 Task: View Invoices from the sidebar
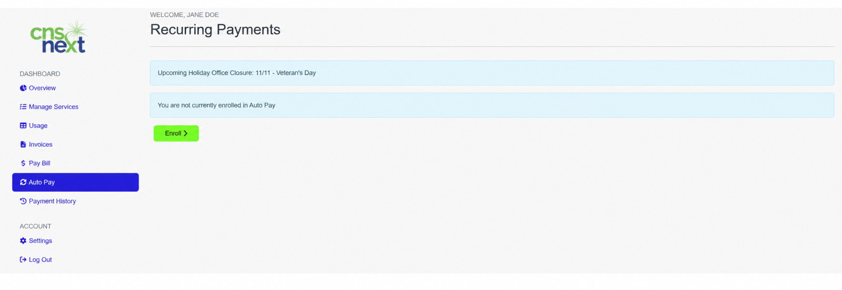41,144
